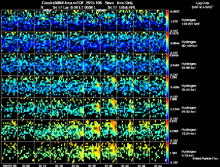The height and width of the screenshot is (167, 220).
Task: Click the Cassini/MIMI Inca mTOF title text
Action: 63,3
